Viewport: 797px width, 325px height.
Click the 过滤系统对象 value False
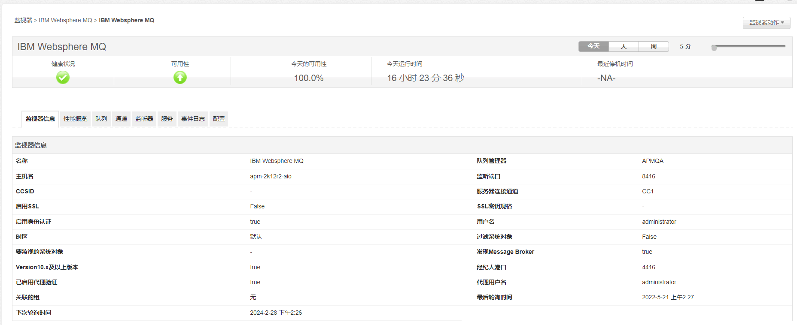649,237
